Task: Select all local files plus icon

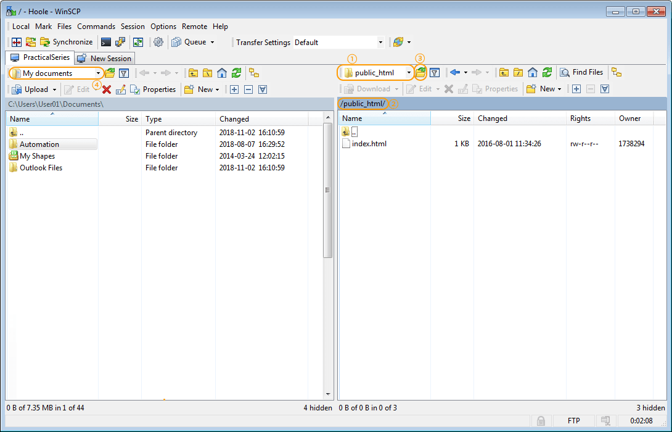Action: pos(234,89)
